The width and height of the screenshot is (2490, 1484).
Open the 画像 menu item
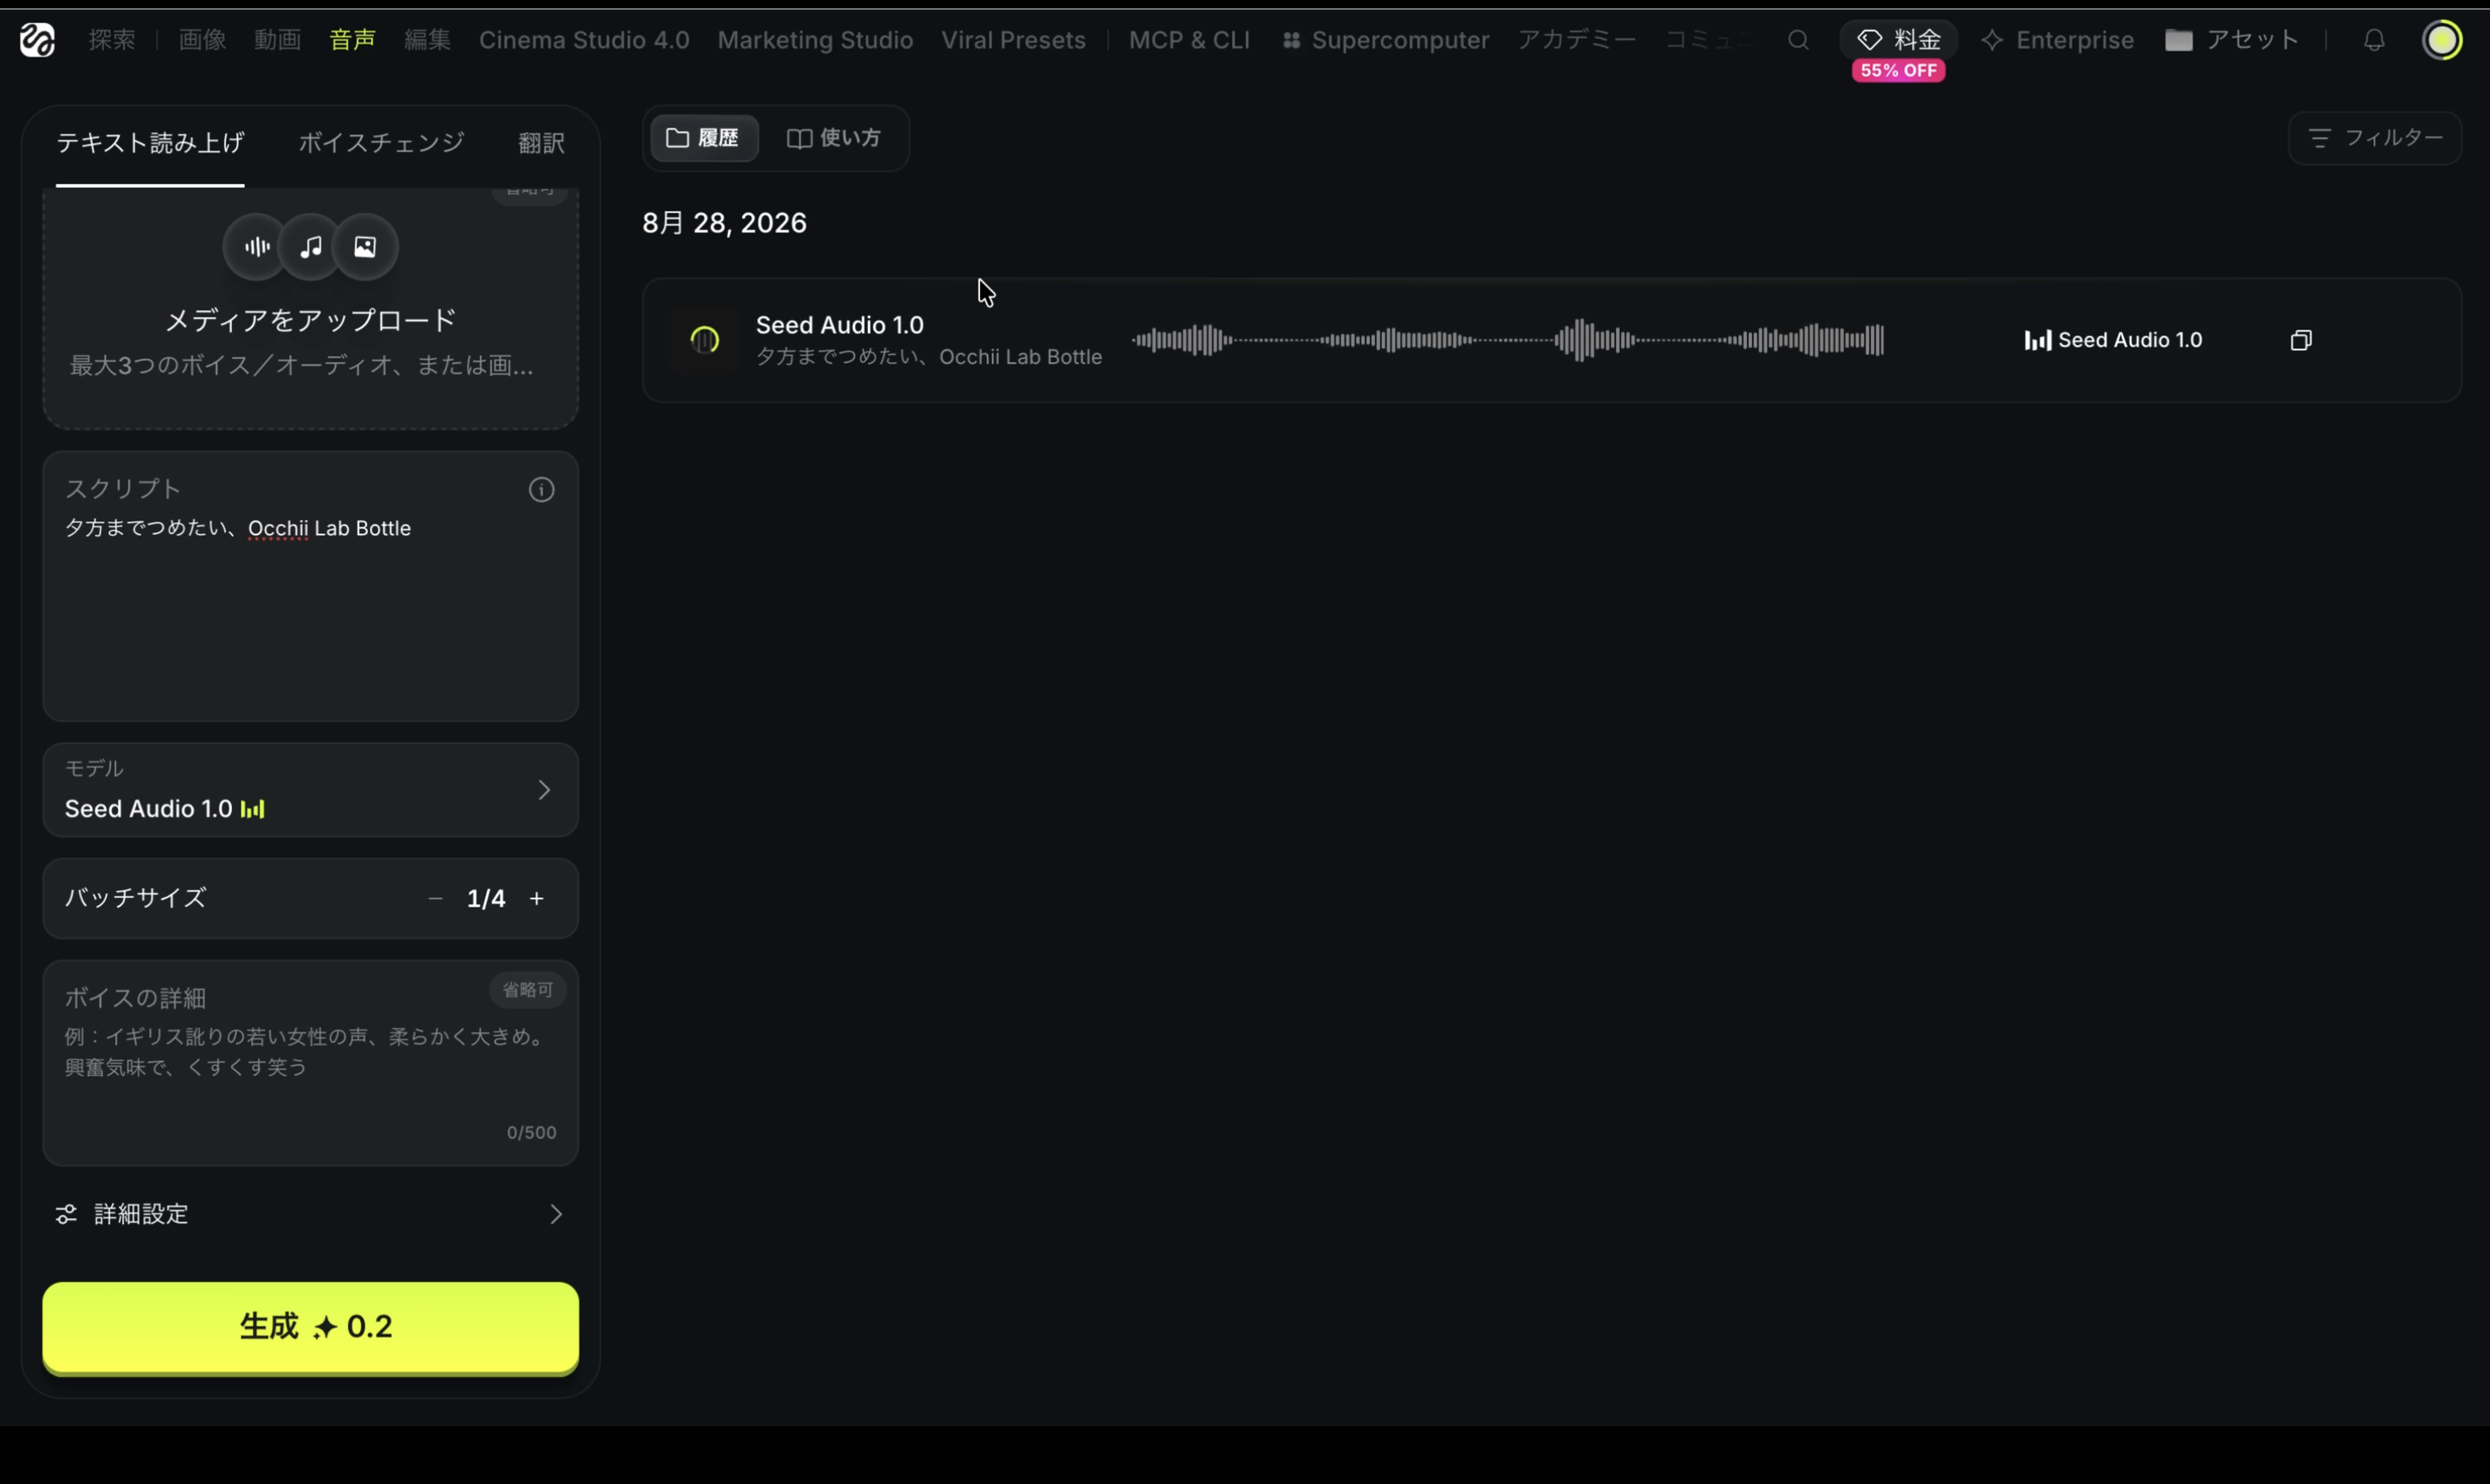coord(202,40)
